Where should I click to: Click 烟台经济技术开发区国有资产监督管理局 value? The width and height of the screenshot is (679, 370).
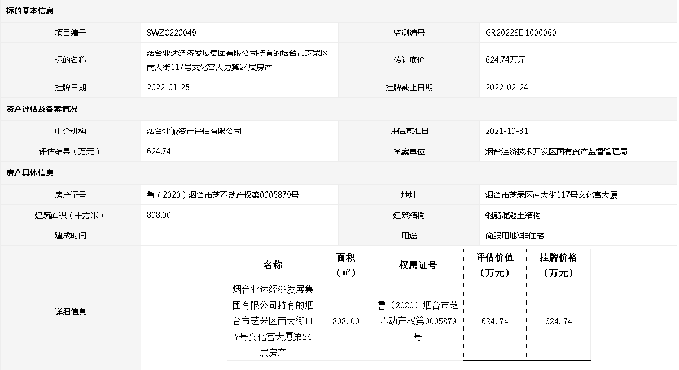point(556,151)
